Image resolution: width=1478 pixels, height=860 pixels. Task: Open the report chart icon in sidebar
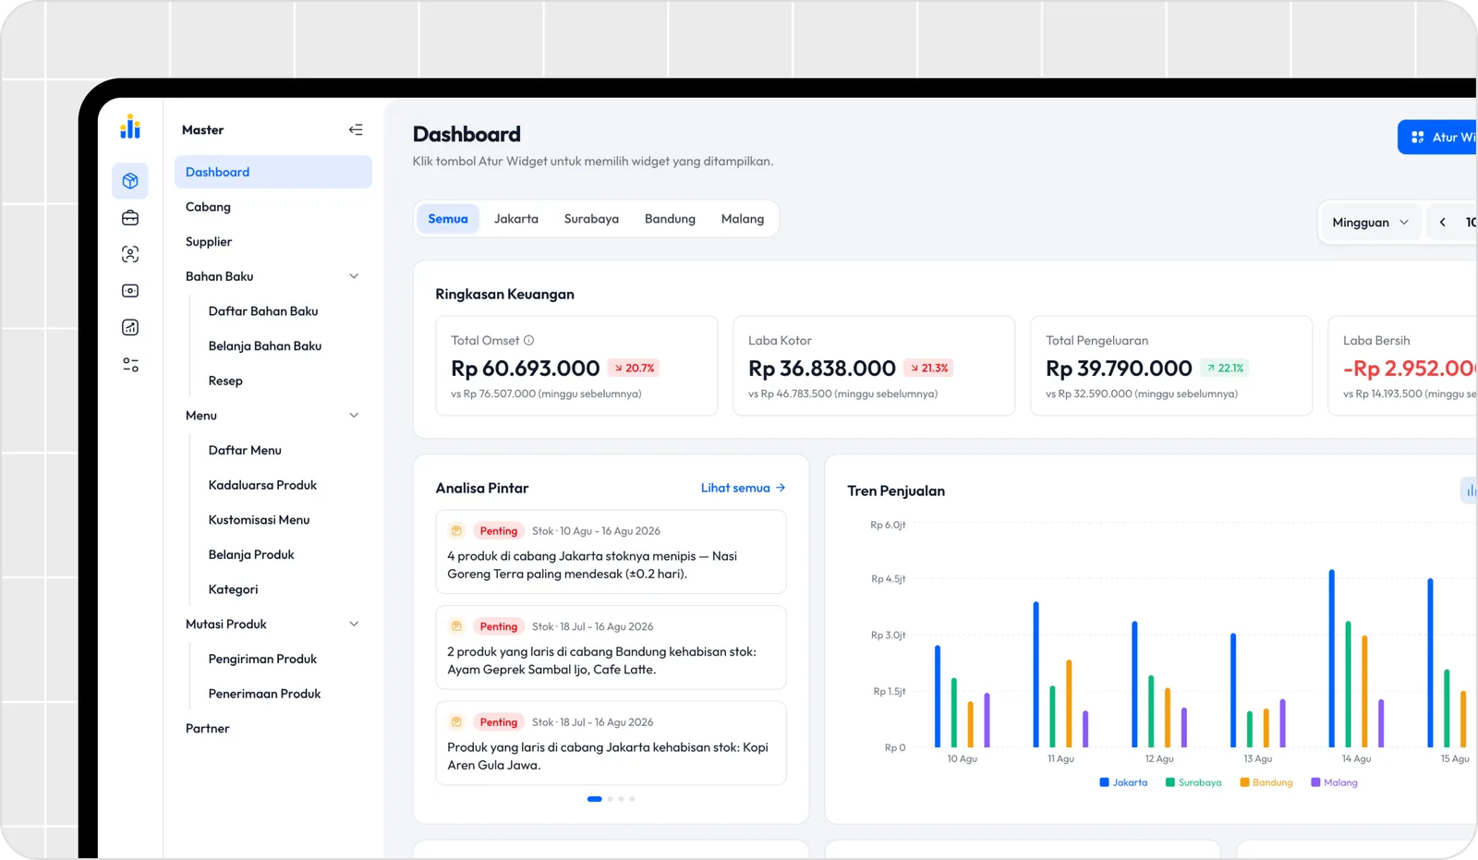[130, 327]
